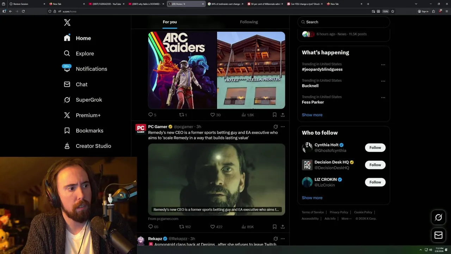Open the Terms of Service link
The width and height of the screenshot is (451, 254).
point(313,212)
